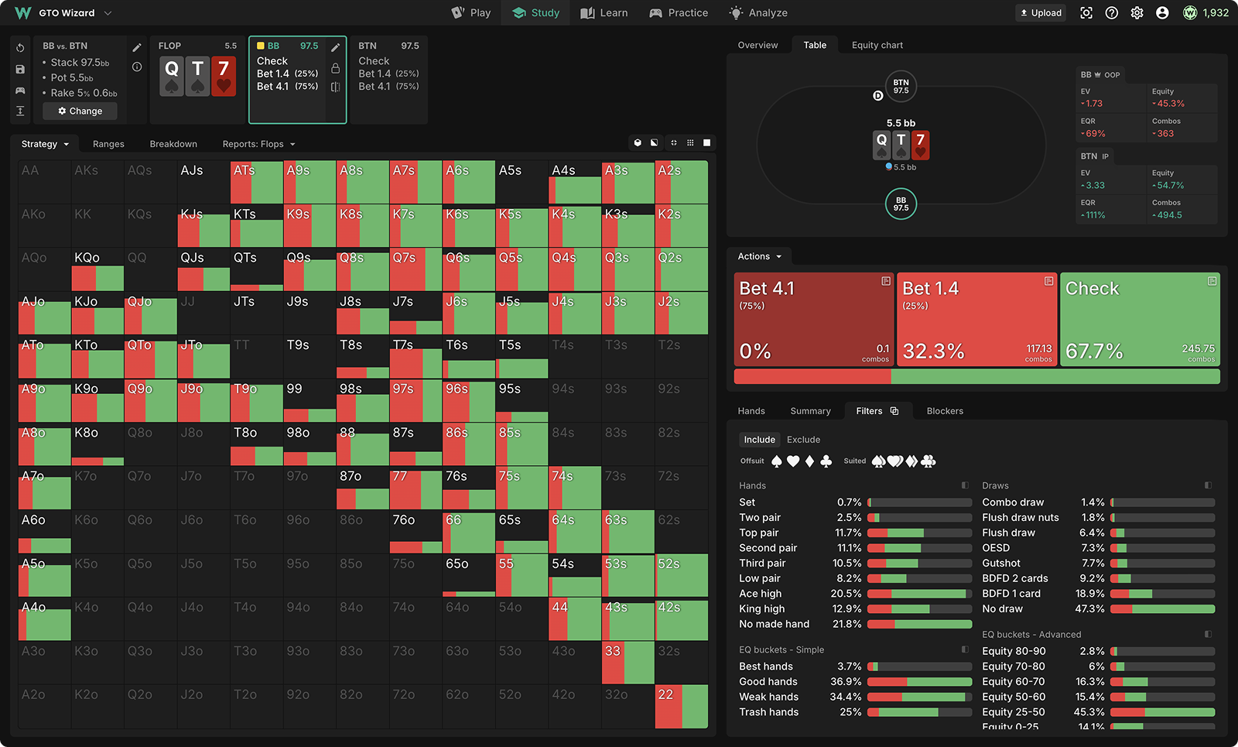Select the A5s cell in the hand matrix
1238x747 pixels.
coord(522,182)
